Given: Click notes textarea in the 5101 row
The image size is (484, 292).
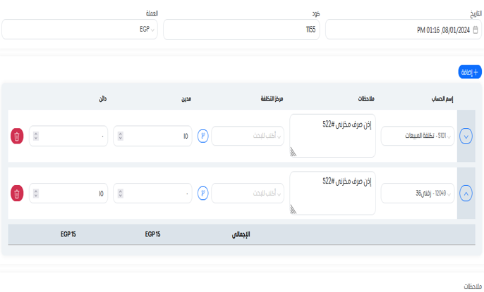Looking at the screenshot, I should [x=332, y=134].
